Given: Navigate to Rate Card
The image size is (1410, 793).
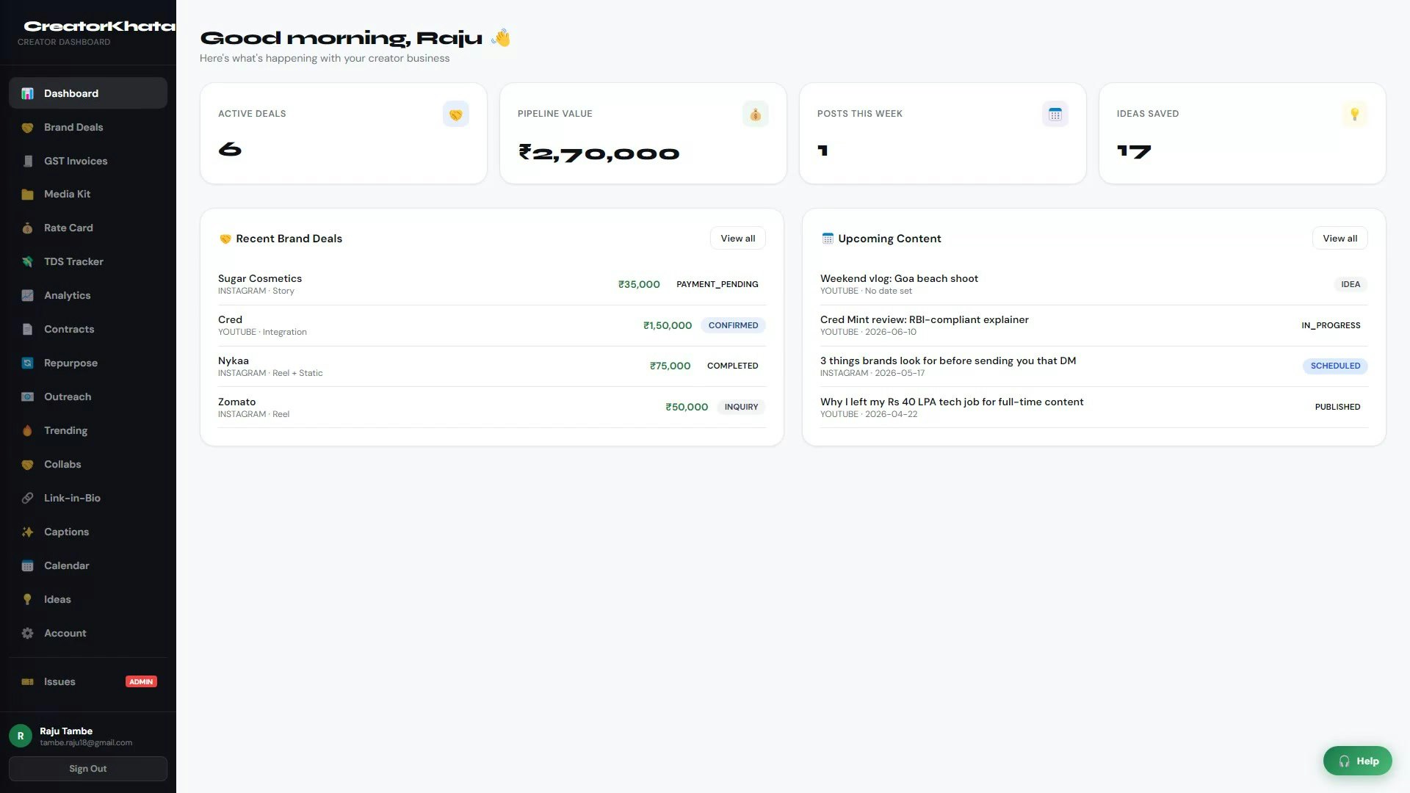Looking at the screenshot, I should [x=88, y=228].
